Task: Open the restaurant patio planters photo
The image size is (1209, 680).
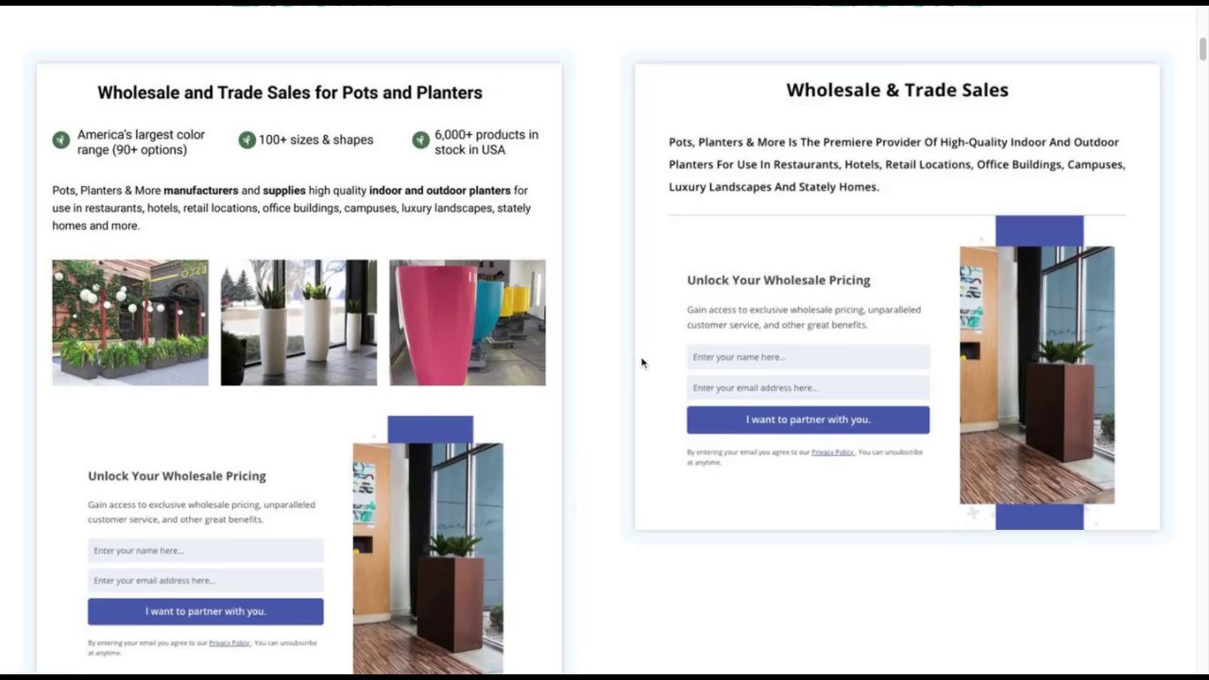Action: pyautogui.click(x=130, y=323)
